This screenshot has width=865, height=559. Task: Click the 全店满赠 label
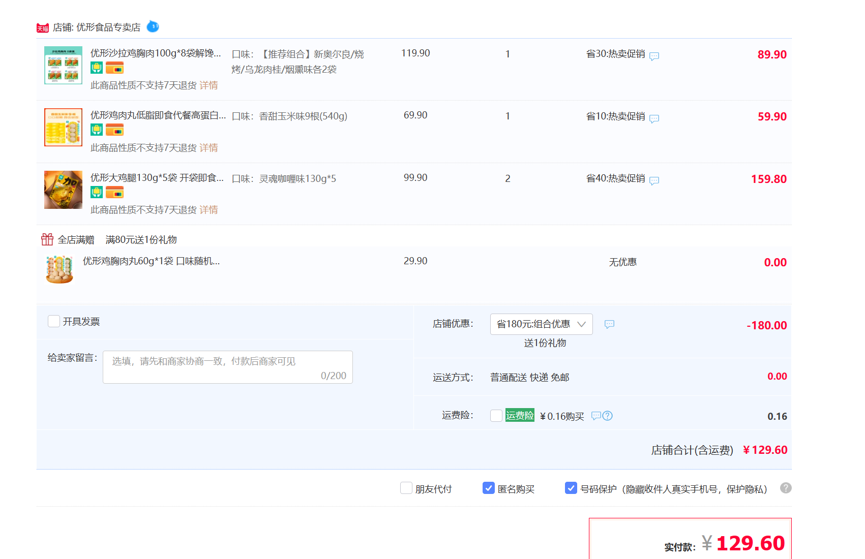[76, 239]
